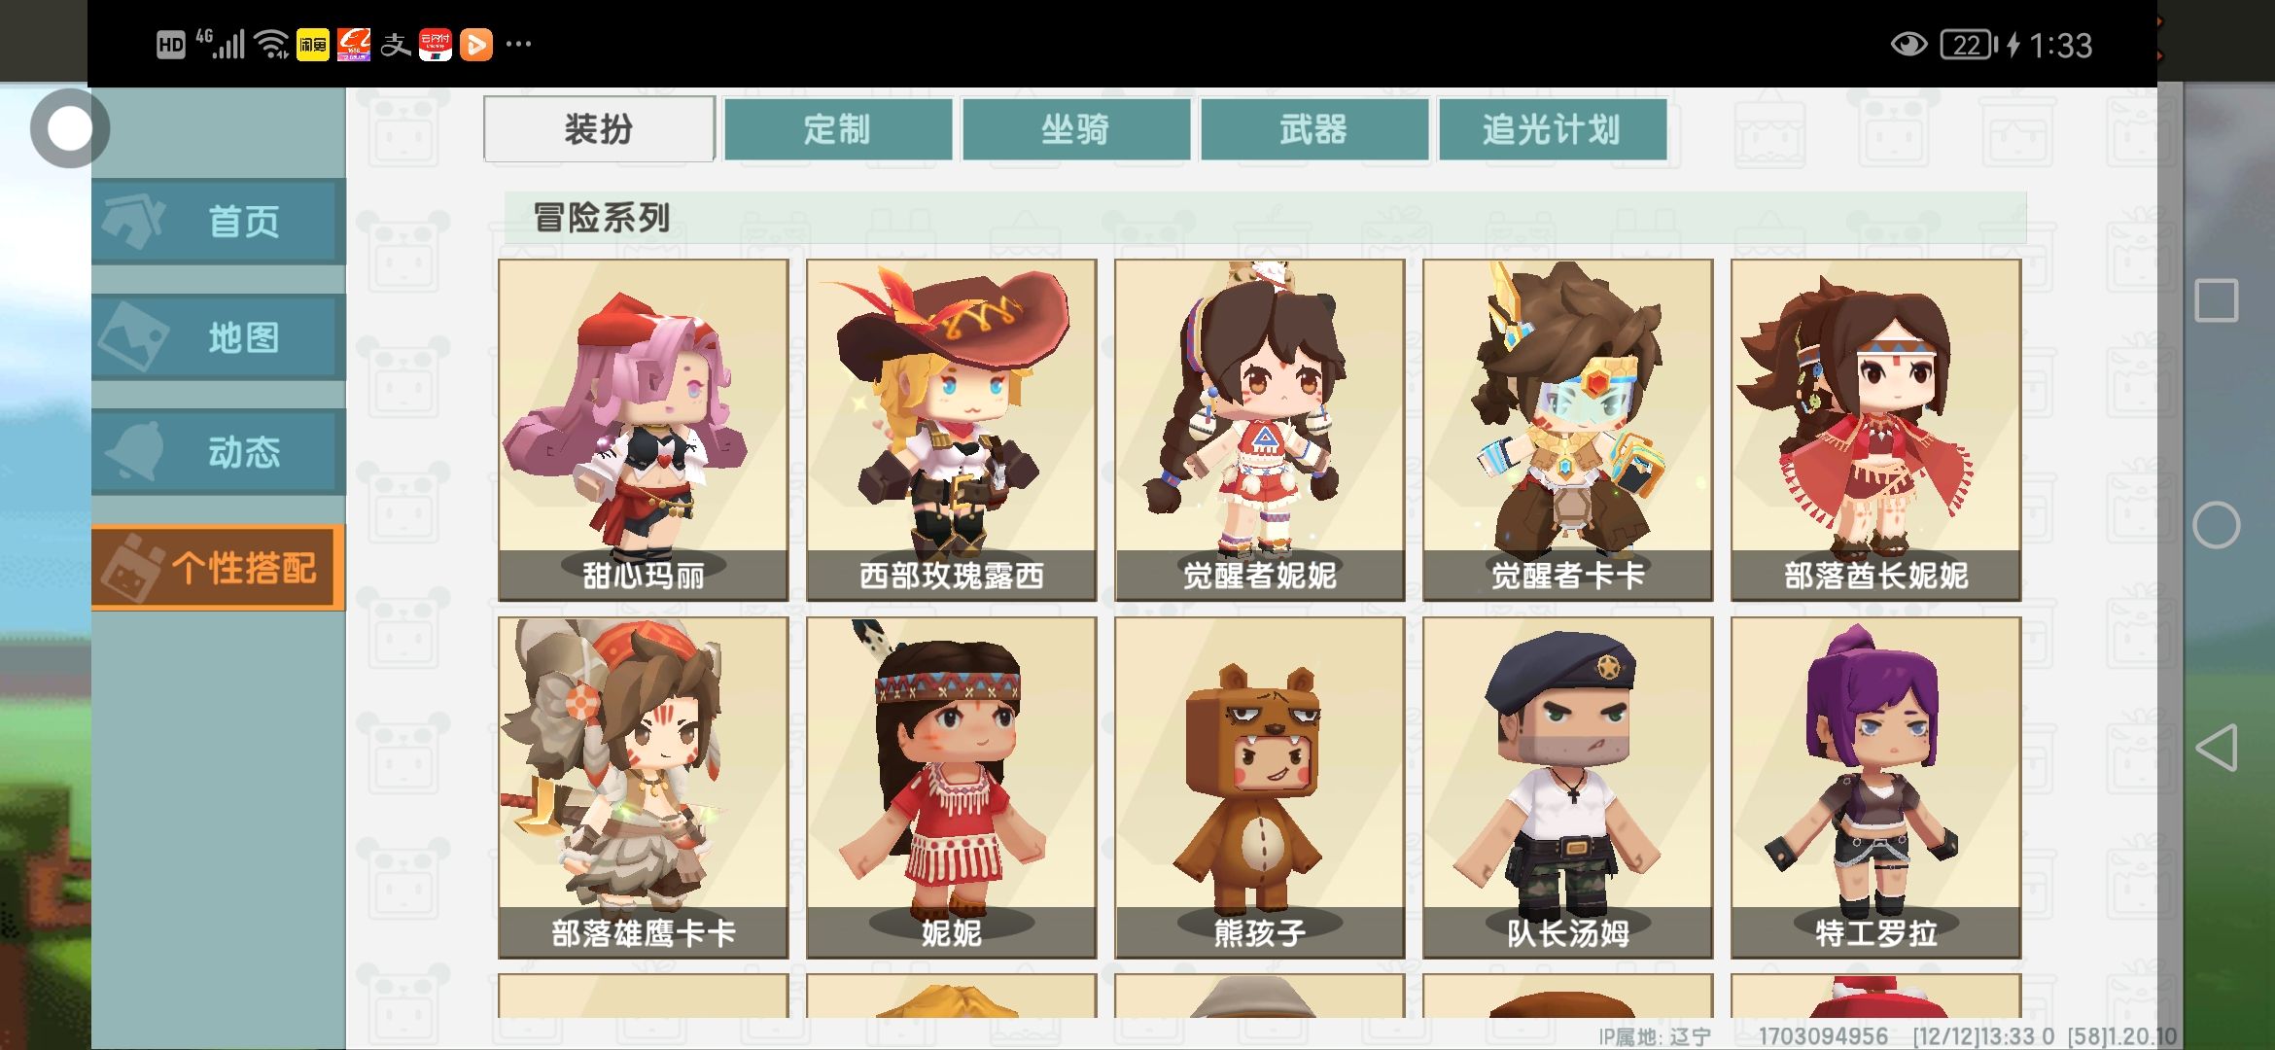This screenshot has width=2275, height=1050.
Task: Switch to the 武器 tab
Action: pyautogui.click(x=1314, y=128)
